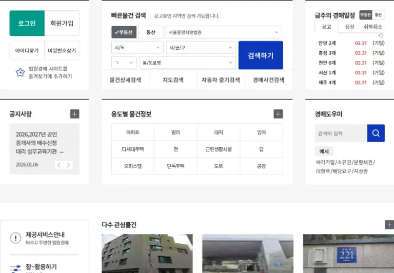Open the gray apartment building thumbnail
The height and width of the screenshot is (273, 394).
pos(147,254)
